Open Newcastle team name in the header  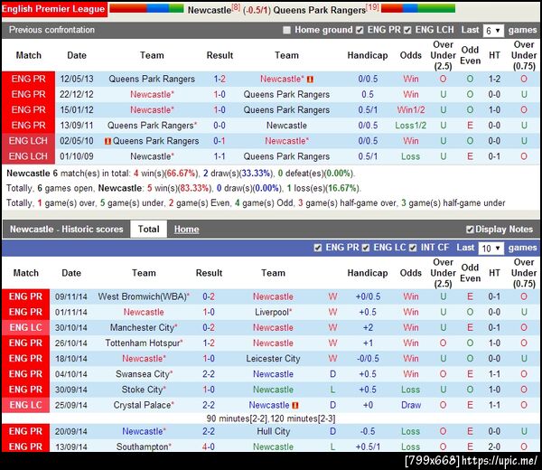pyautogui.click(x=210, y=10)
